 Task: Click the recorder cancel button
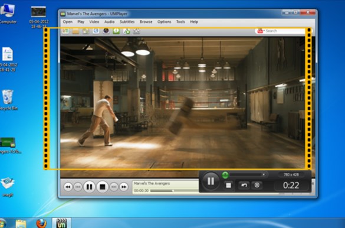coord(257,185)
